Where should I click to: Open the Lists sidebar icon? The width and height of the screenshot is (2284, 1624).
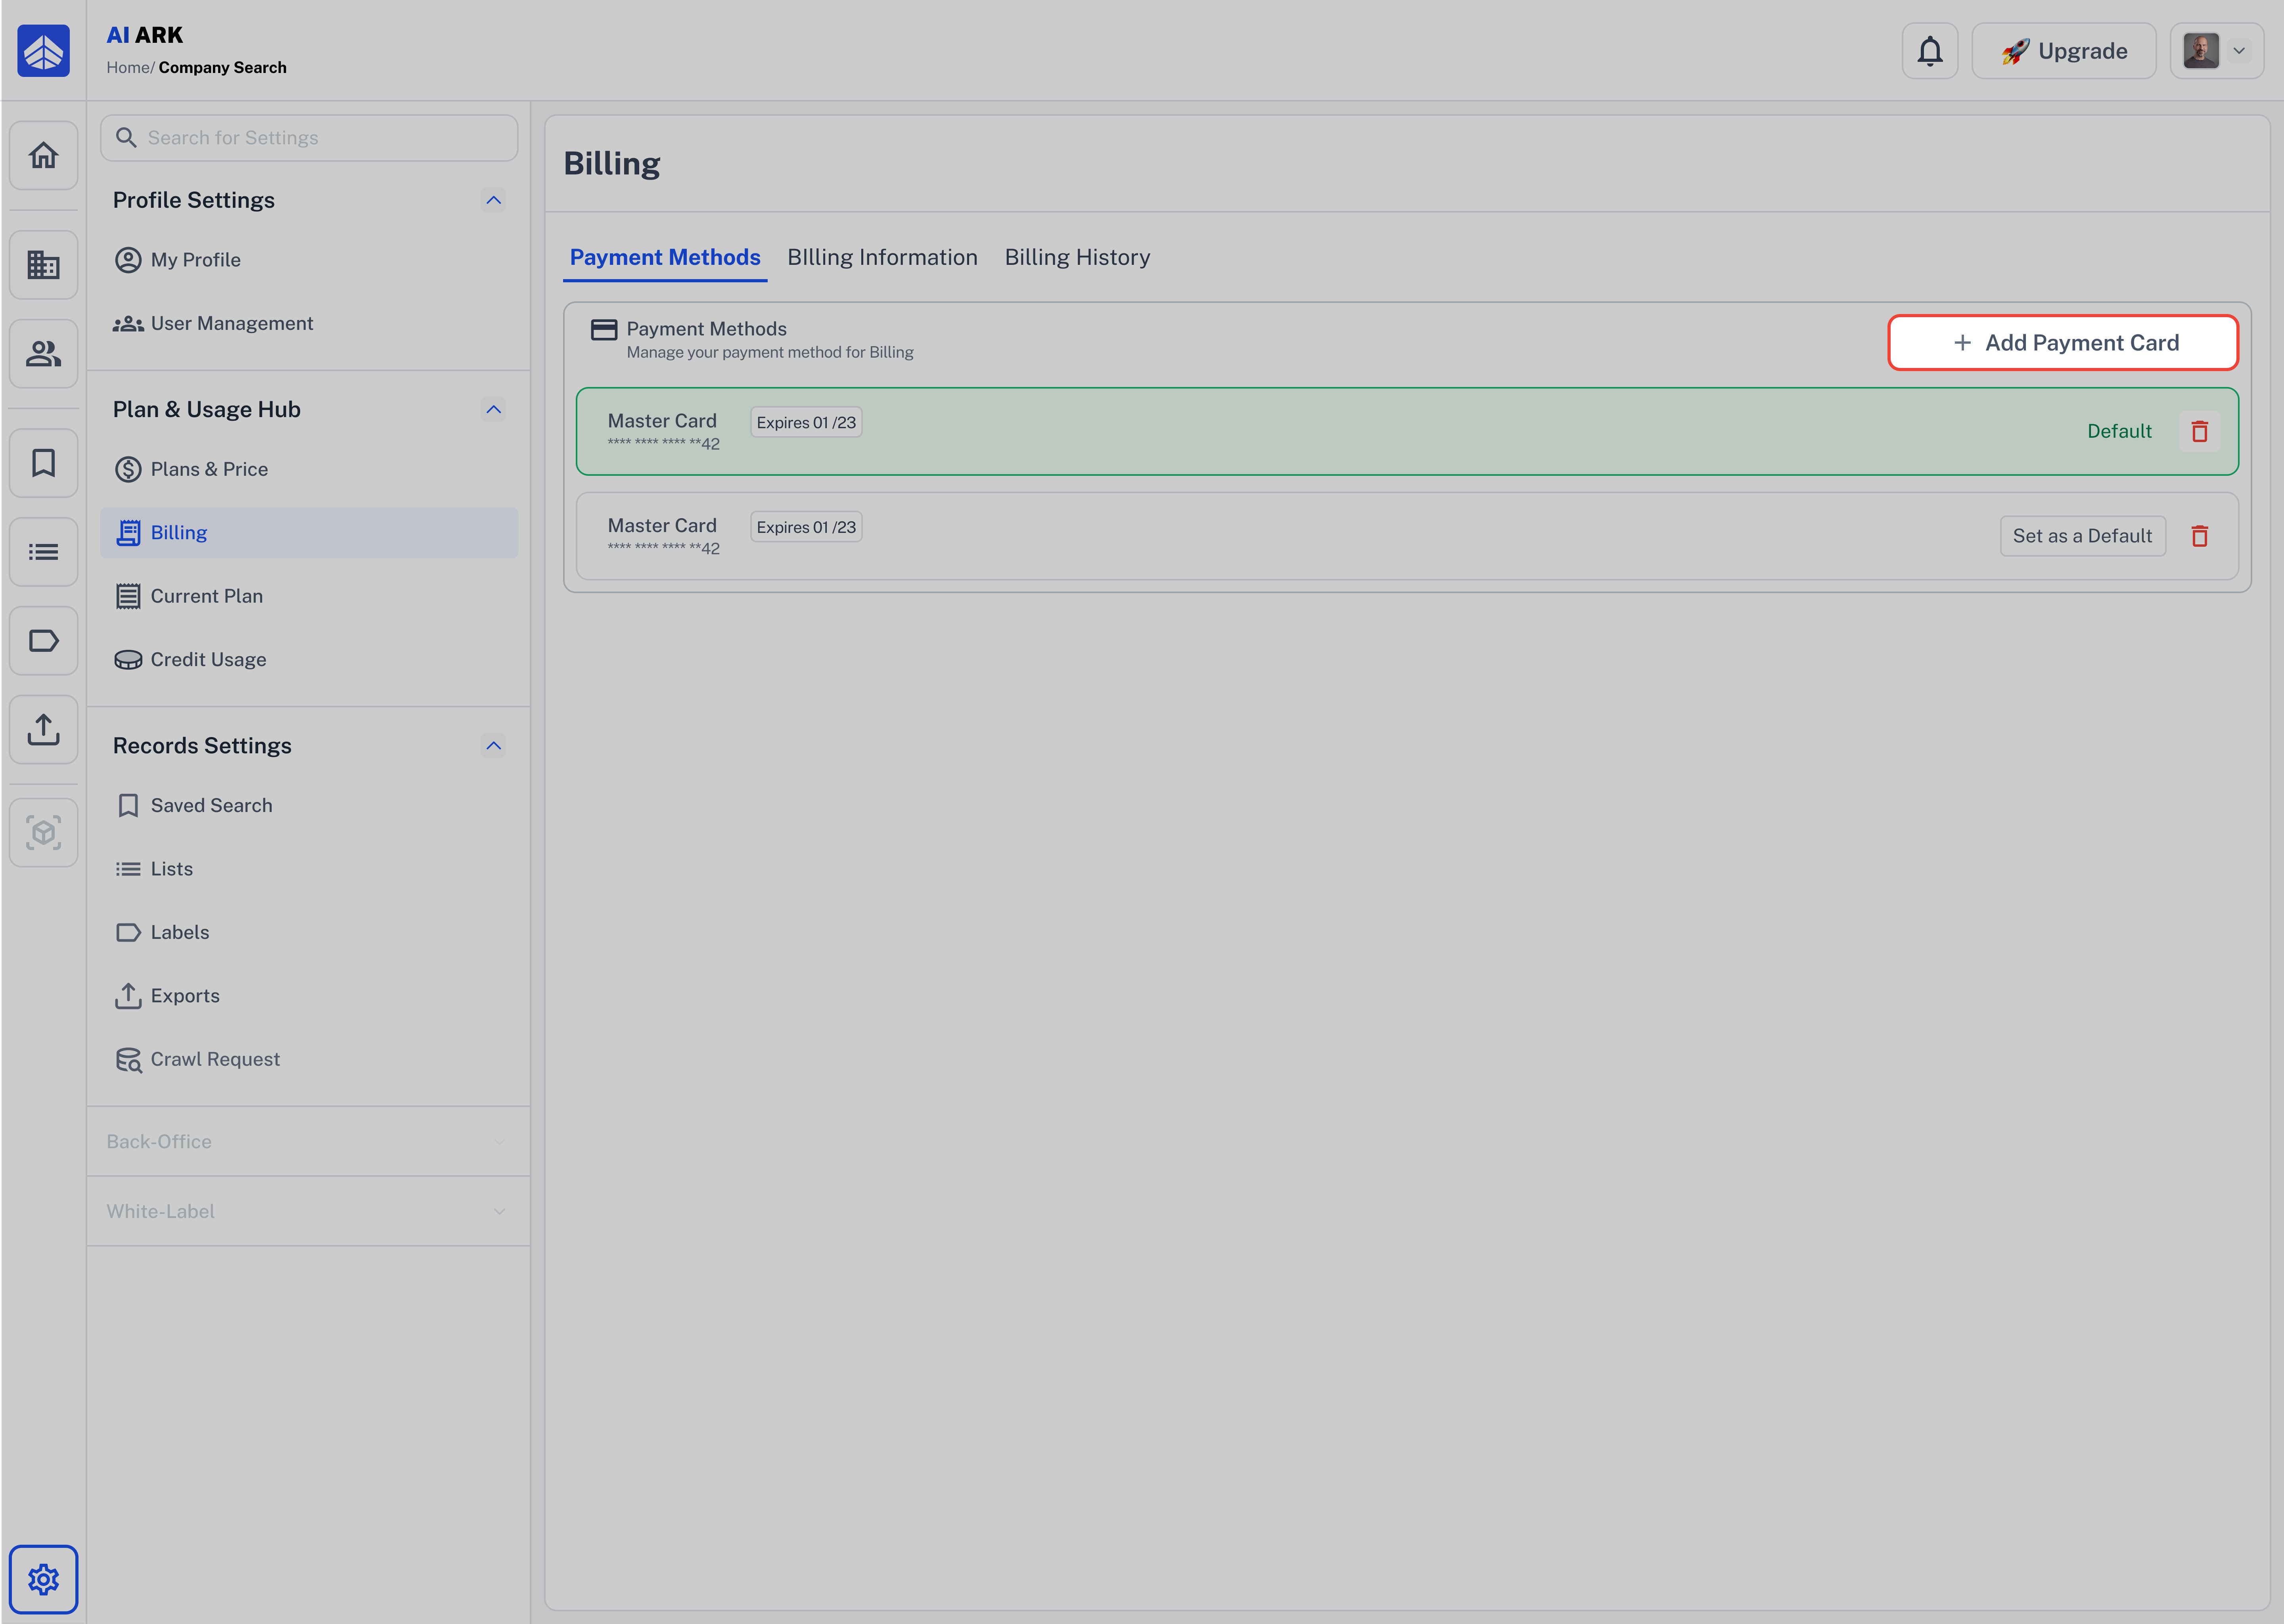point(43,552)
